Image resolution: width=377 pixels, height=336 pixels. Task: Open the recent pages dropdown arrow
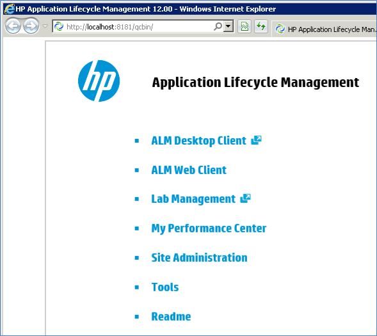click(x=45, y=26)
